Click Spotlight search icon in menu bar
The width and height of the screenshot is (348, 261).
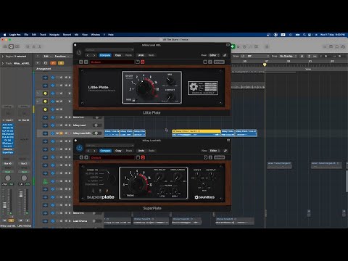304,35
